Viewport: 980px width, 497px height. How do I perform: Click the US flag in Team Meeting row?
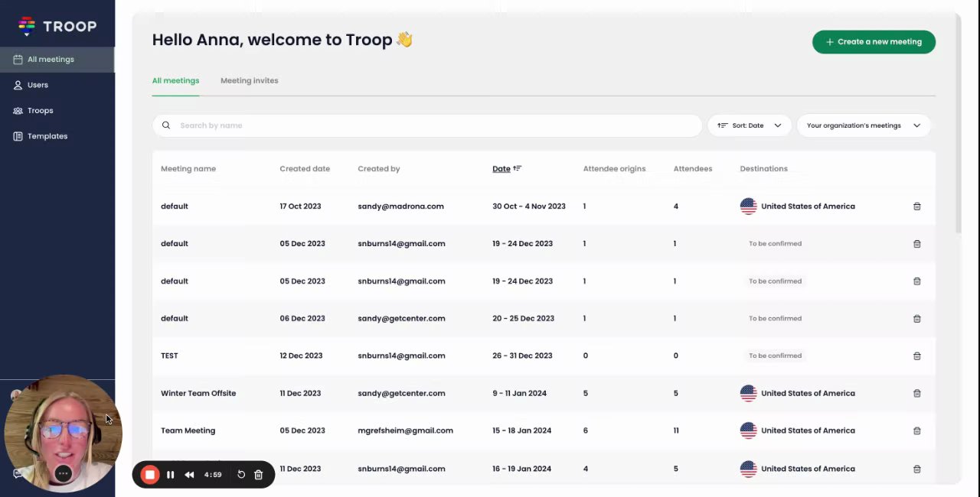[x=748, y=430]
